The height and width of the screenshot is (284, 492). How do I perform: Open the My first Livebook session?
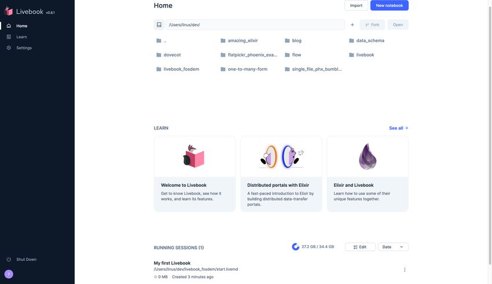pos(172,263)
